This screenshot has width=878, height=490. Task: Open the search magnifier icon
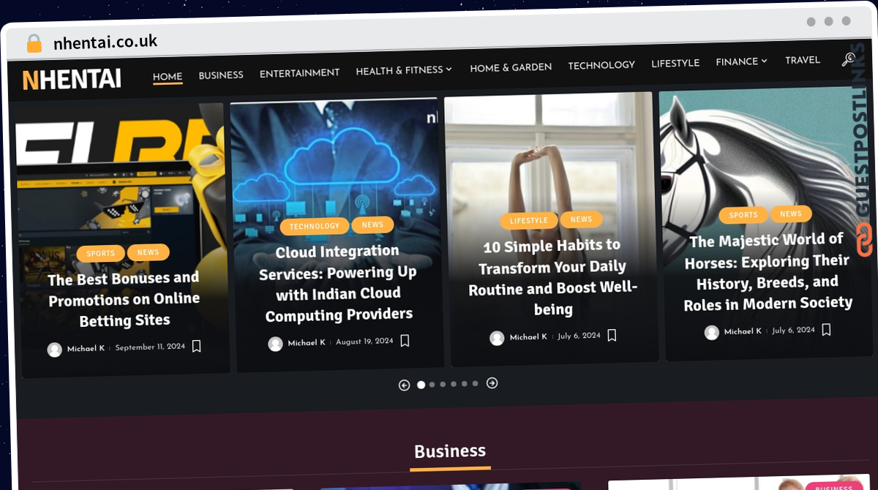pyautogui.click(x=849, y=59)
